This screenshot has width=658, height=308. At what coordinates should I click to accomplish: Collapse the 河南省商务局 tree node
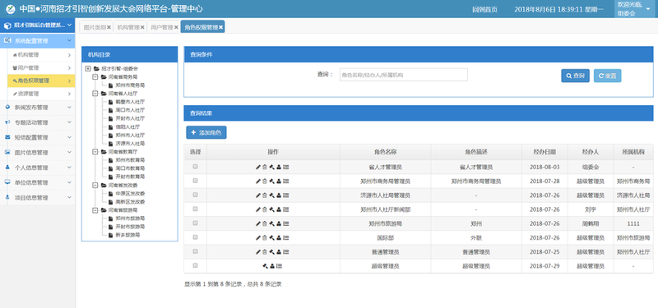pos(95,77)
